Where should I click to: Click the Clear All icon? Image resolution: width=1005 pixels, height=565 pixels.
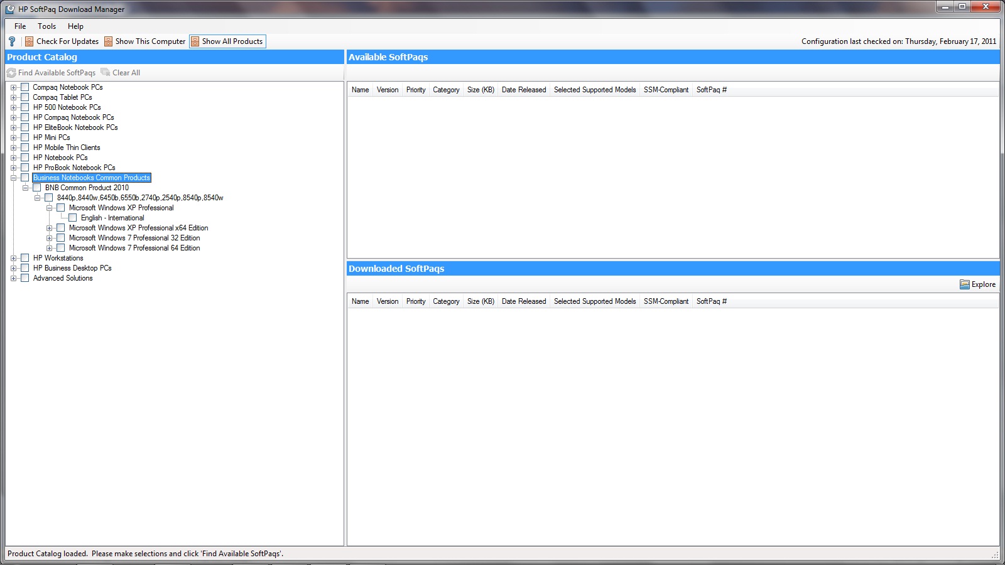(x=106, y=73)
